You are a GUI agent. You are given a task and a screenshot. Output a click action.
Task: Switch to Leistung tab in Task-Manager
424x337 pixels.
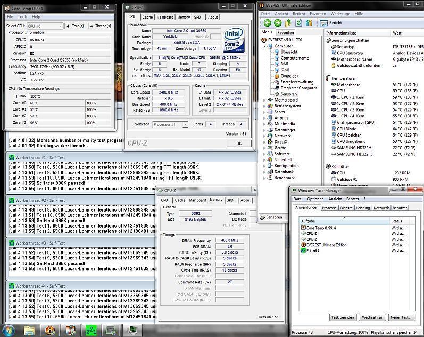[363, 208]
